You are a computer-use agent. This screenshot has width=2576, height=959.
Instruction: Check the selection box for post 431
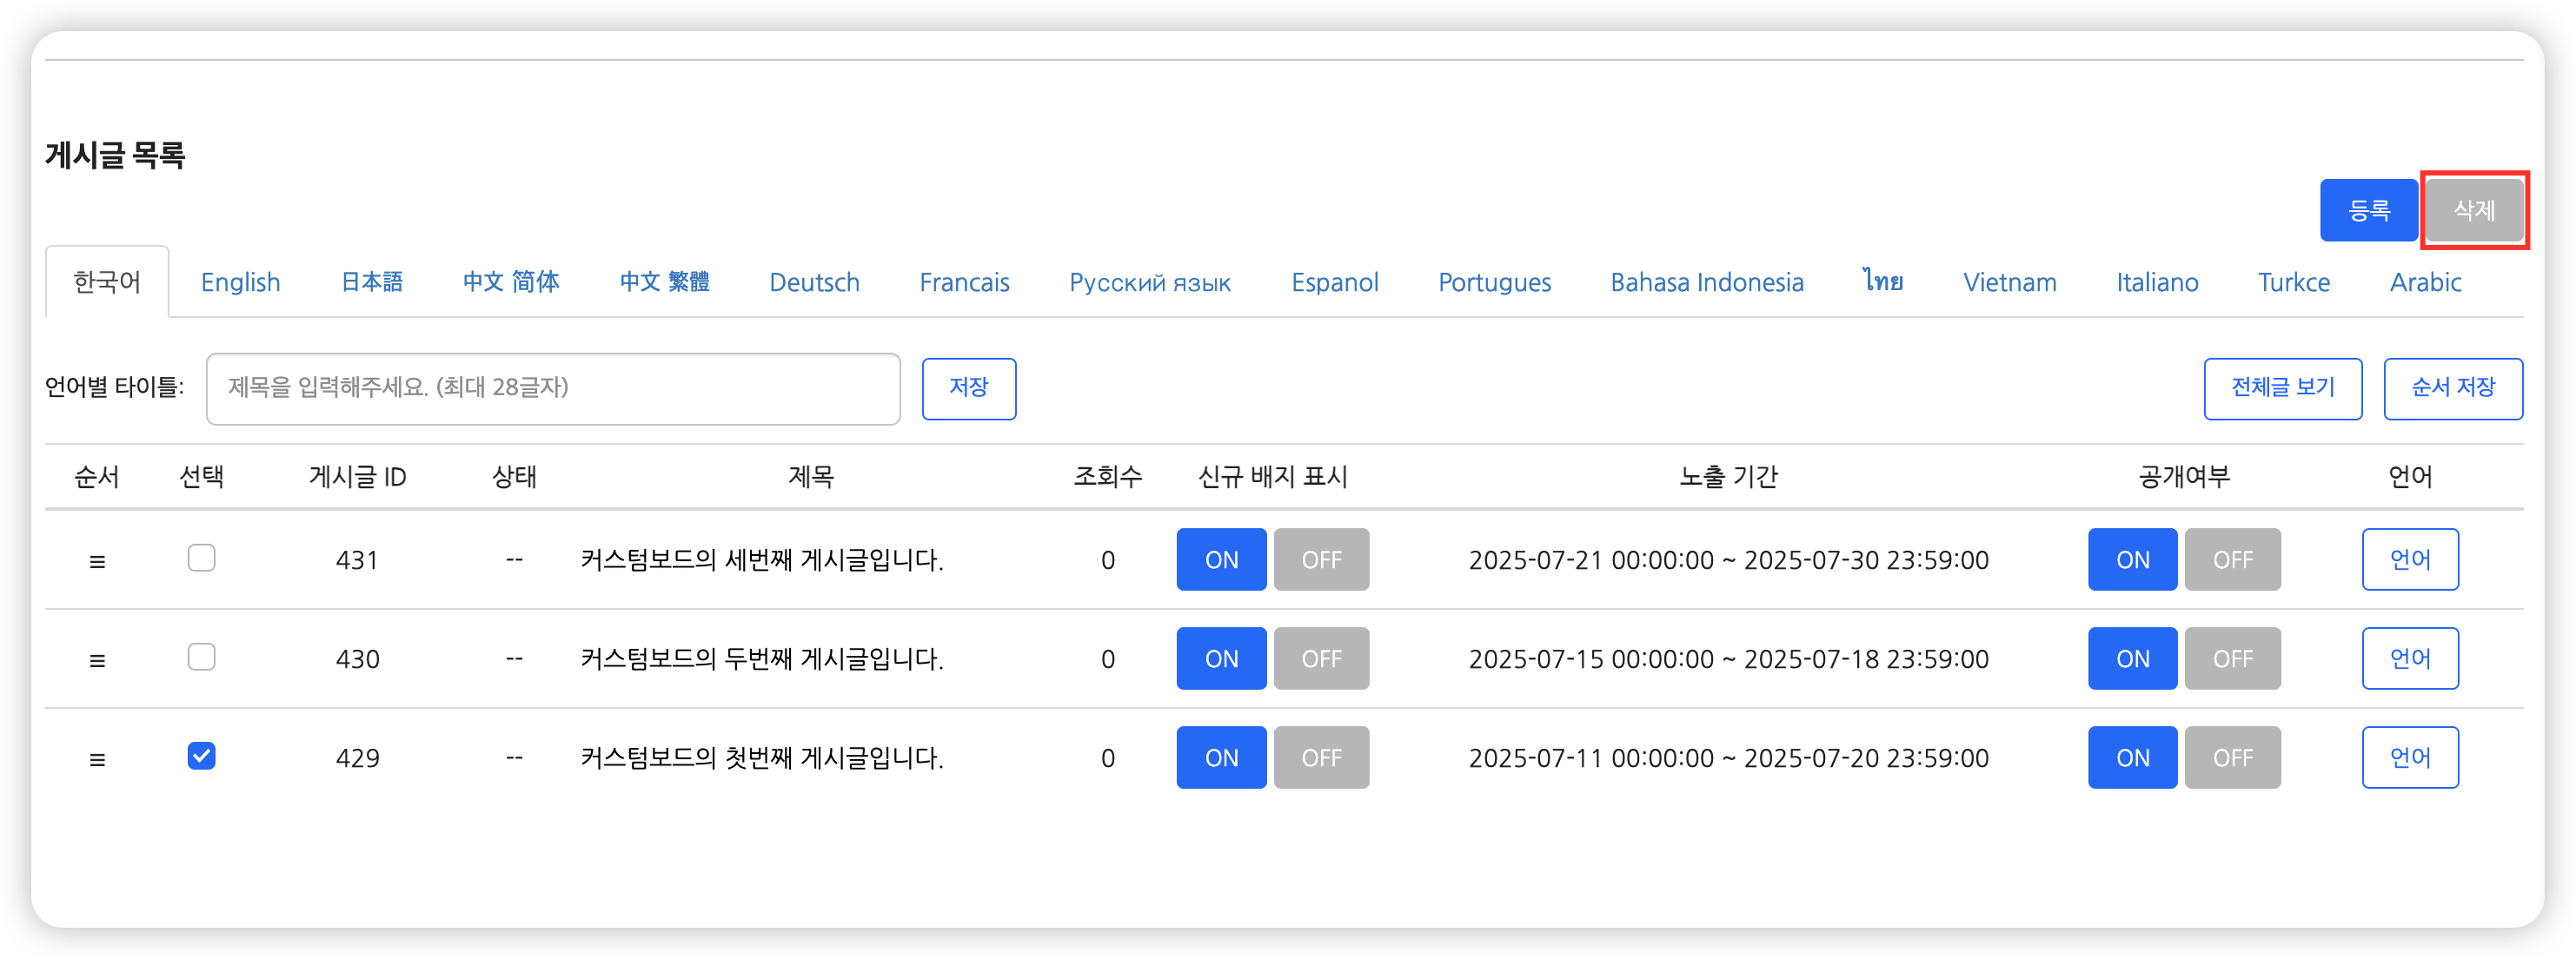[x=201, y=558]
